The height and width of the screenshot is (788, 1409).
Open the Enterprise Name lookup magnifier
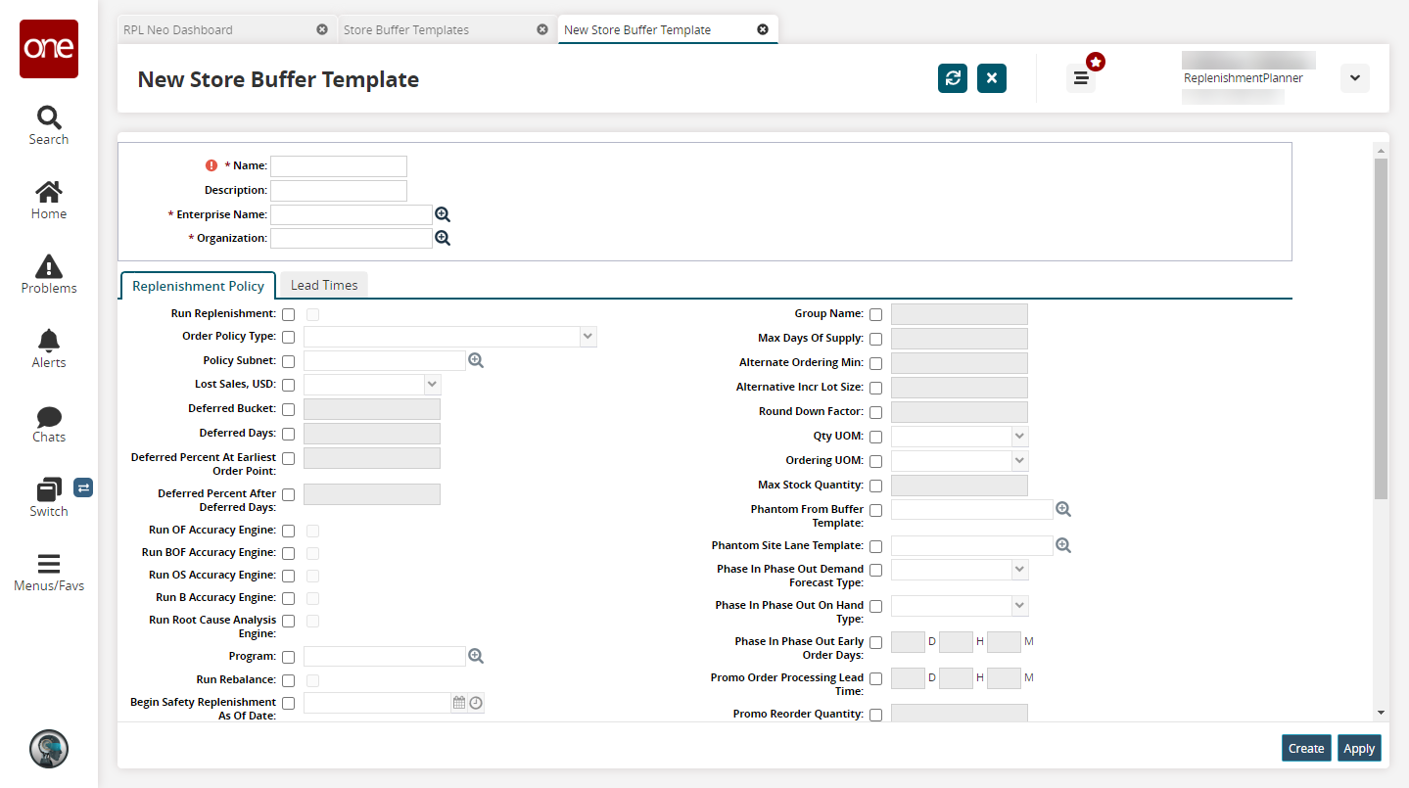tap(443, 214)
